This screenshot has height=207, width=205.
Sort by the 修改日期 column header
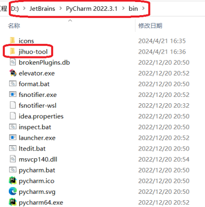coord(150,26)
